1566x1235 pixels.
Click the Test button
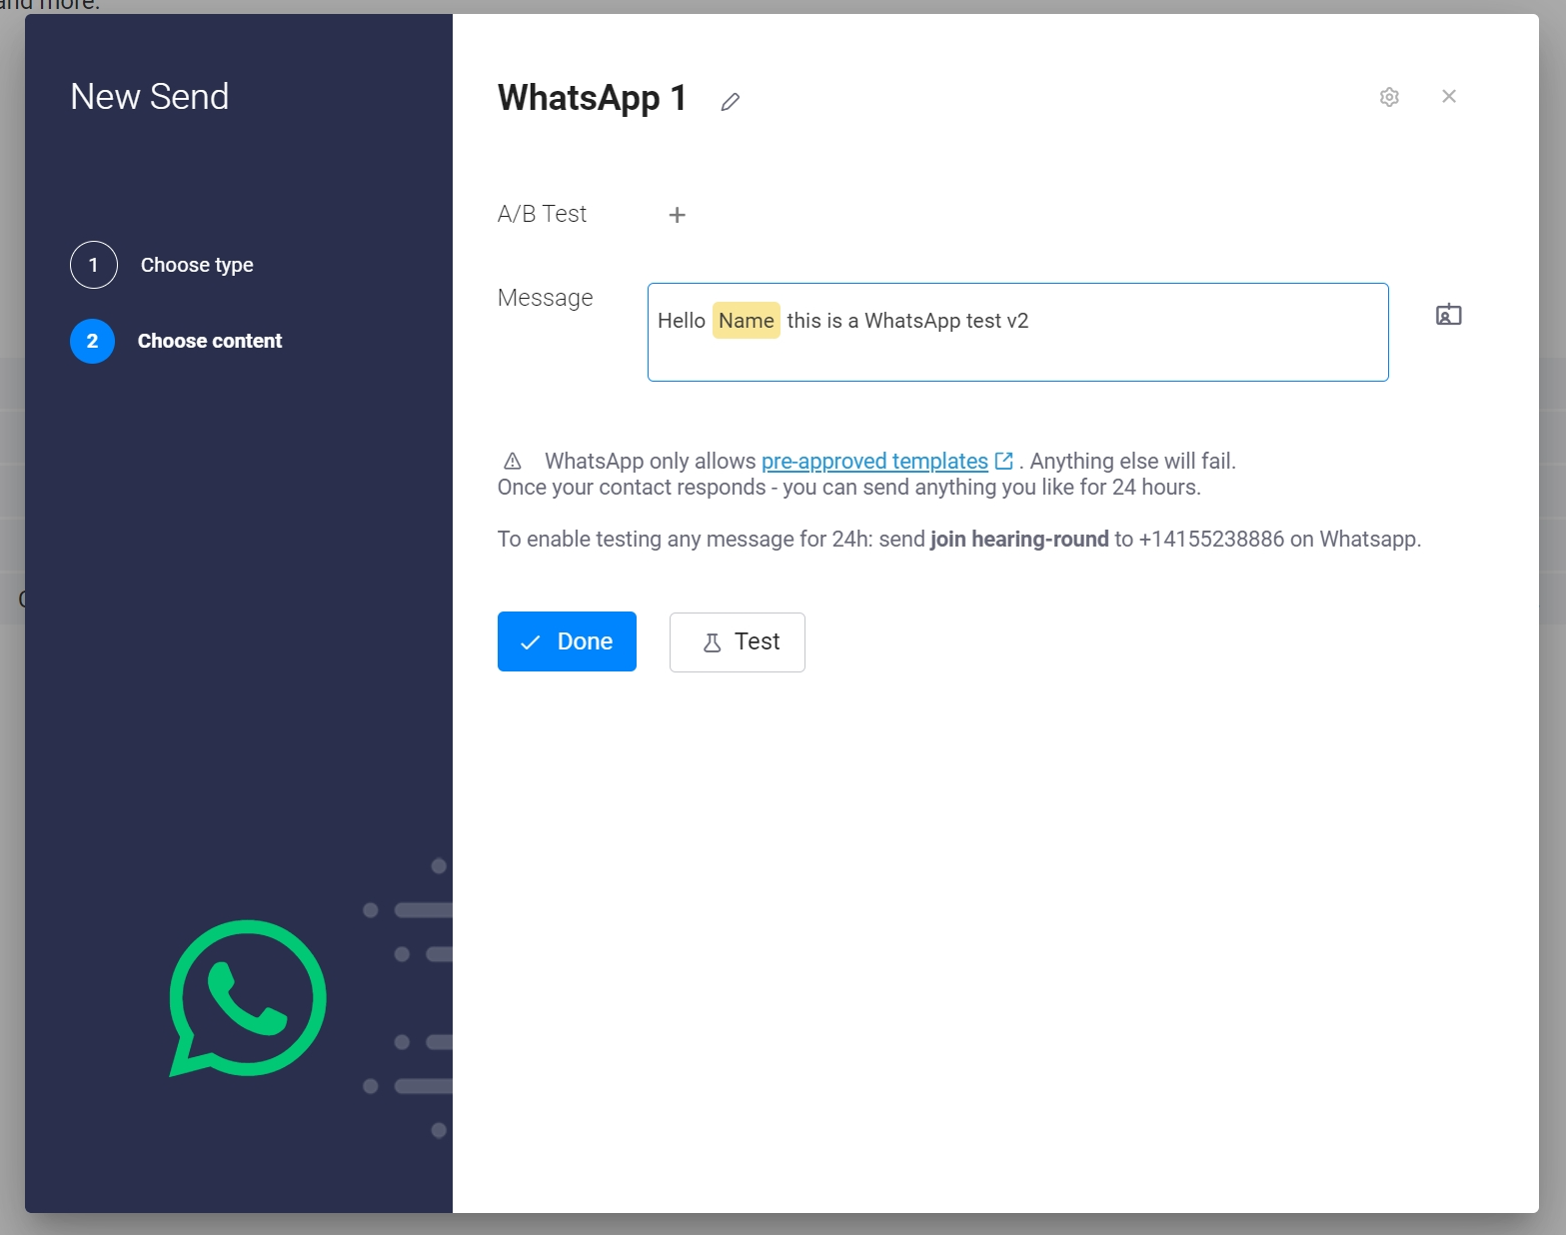(x=738, y=642)
